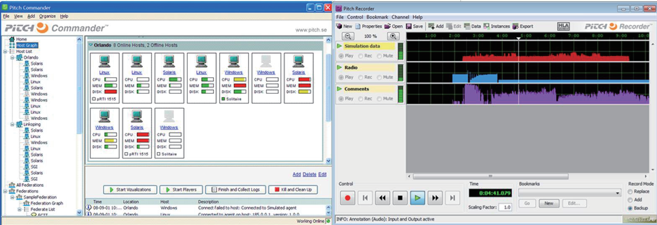
Task: Open Add menu in Pitch Commander
Action: [x=31, y=16]
